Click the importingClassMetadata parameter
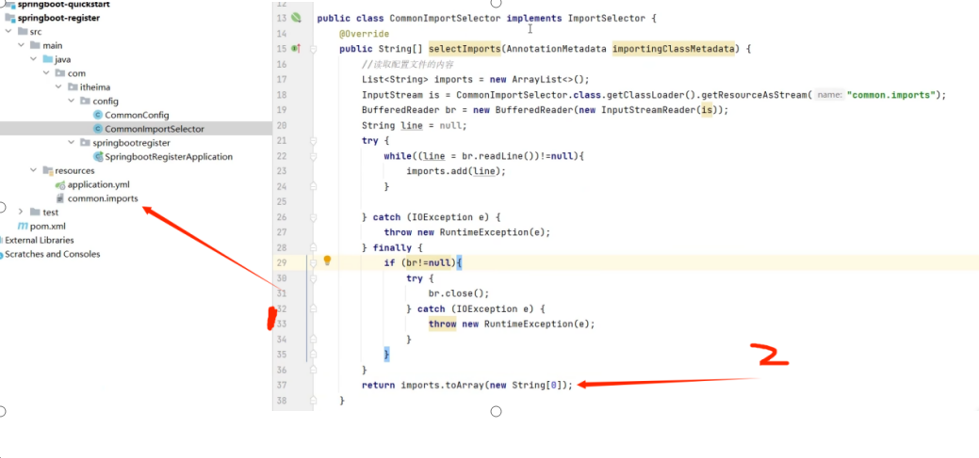979x458 pixels. click(x=673, y=49)
